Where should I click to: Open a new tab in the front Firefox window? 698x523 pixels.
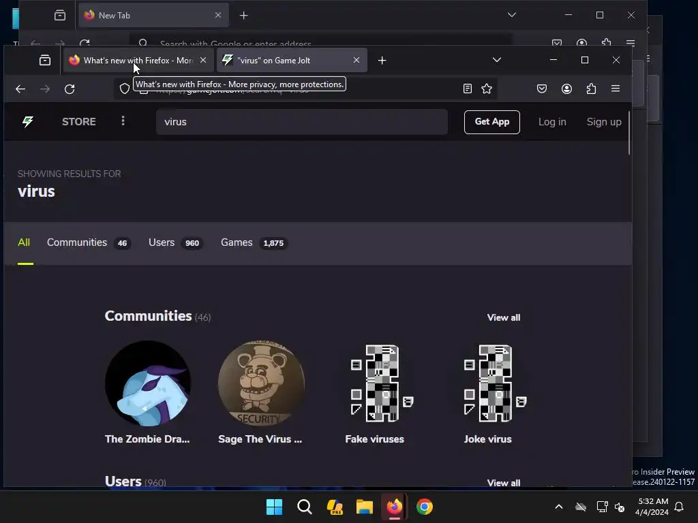tap(382, 60)
